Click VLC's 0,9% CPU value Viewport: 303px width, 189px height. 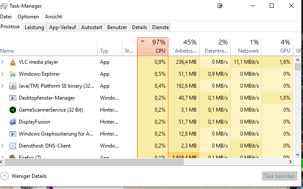tap(160, 62)
